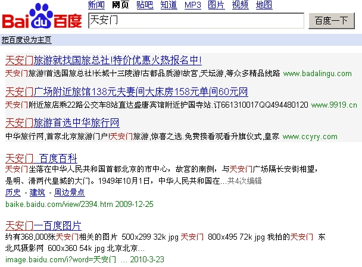Open the 天安门—百度图片 result
This screenshot has height=267, width=362.
click(43, 226)
